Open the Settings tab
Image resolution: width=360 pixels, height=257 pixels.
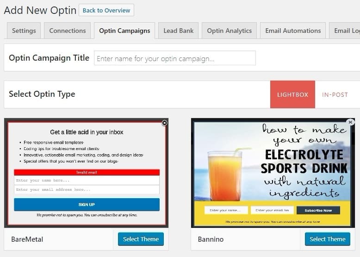pos(24,31)
